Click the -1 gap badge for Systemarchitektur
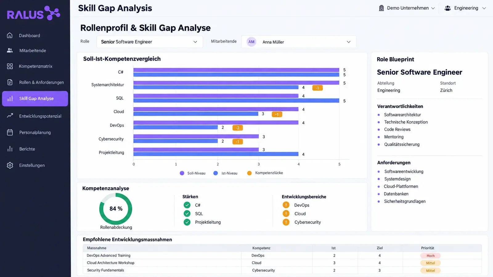The height and width of the screenshot is (277, 493). coord(317,88)
